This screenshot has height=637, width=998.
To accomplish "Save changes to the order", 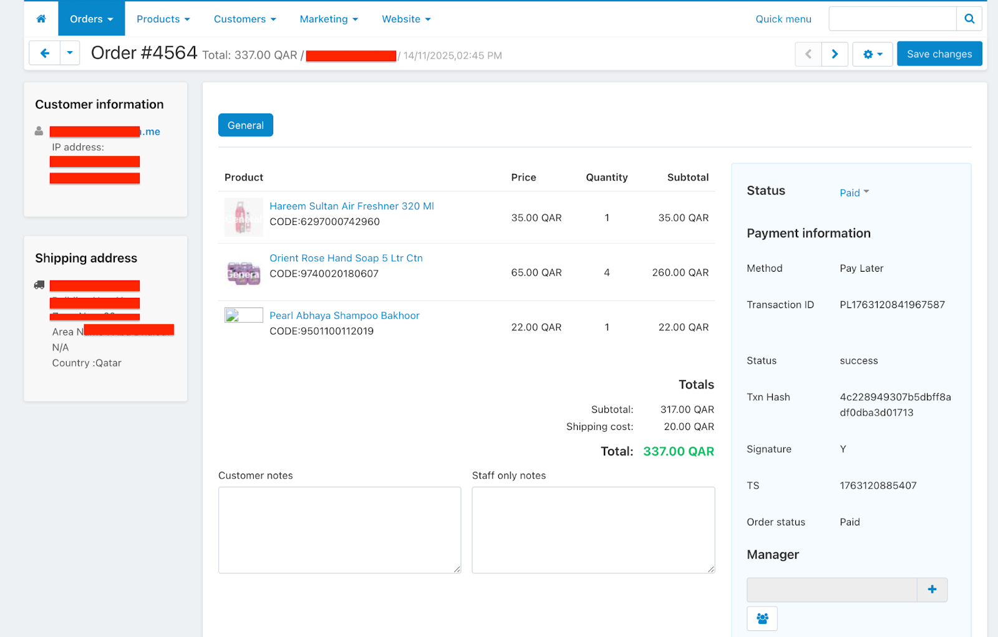I will [939, 54].
